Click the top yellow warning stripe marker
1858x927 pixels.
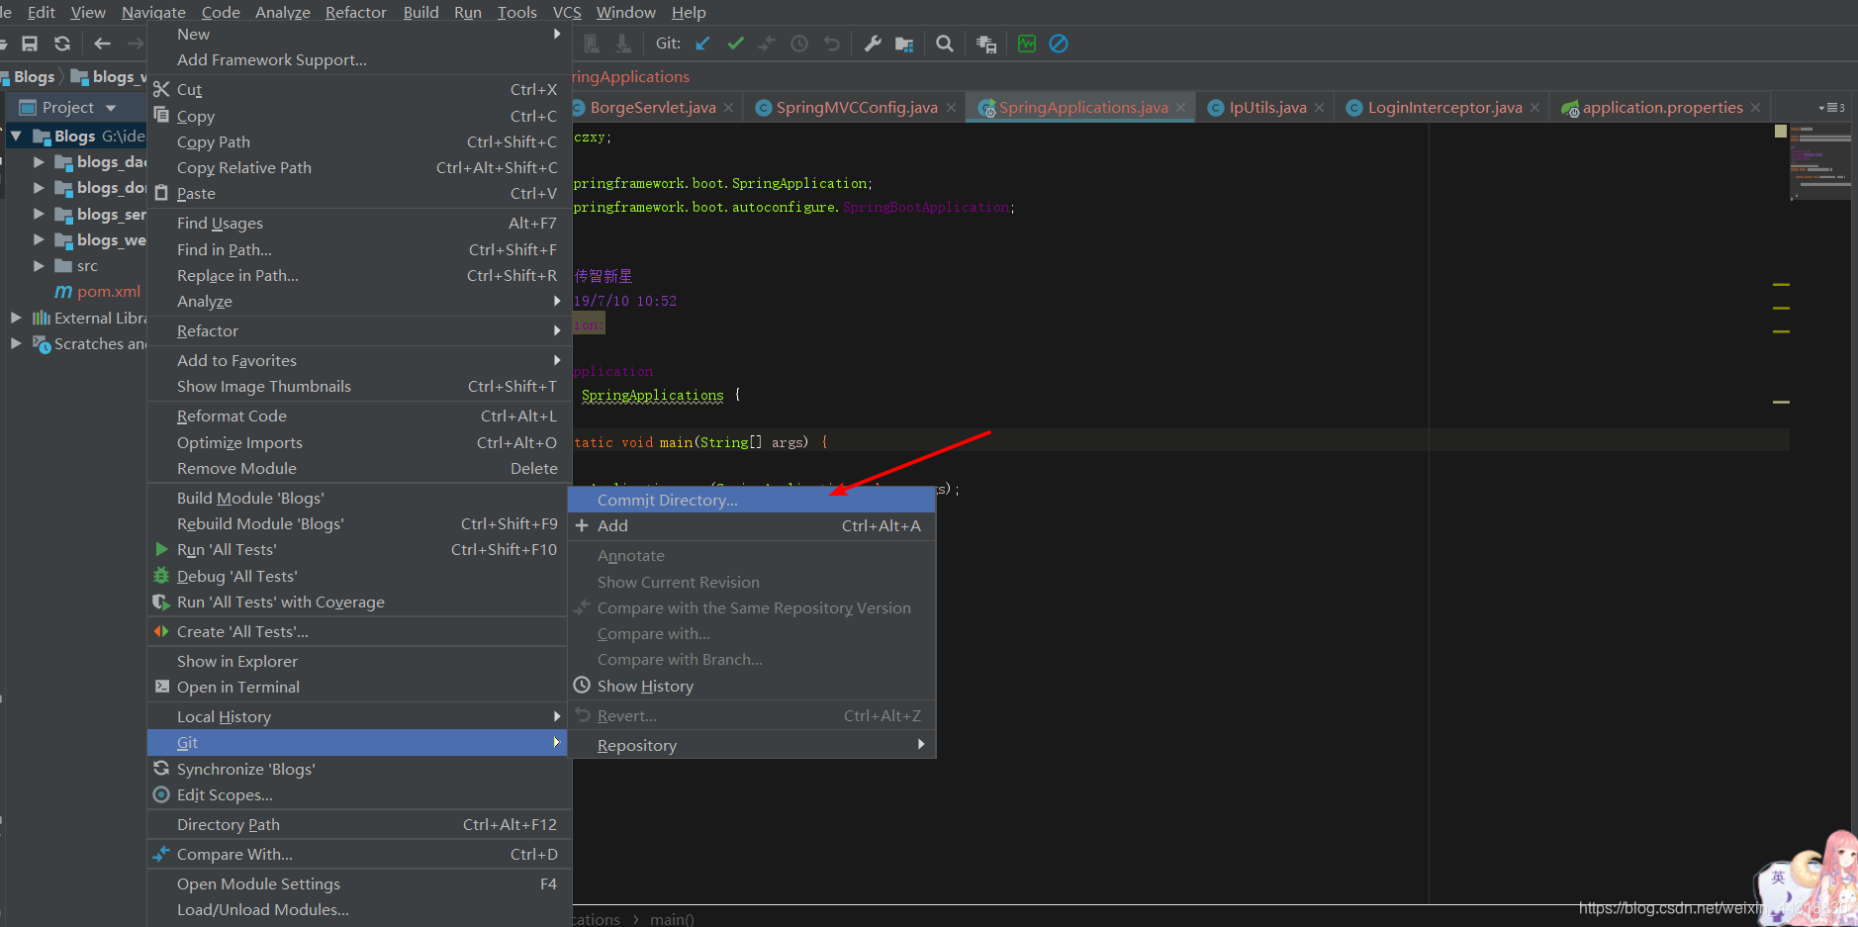[x=1781, y=284]
